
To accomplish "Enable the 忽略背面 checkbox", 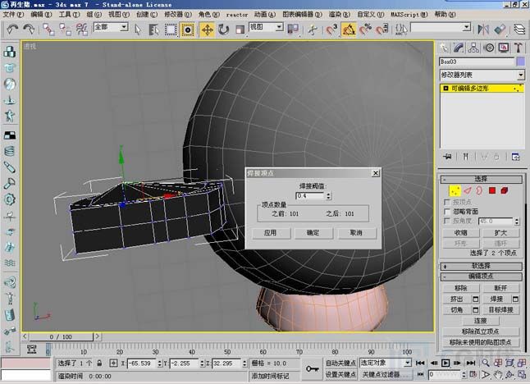I will [447, 212].
